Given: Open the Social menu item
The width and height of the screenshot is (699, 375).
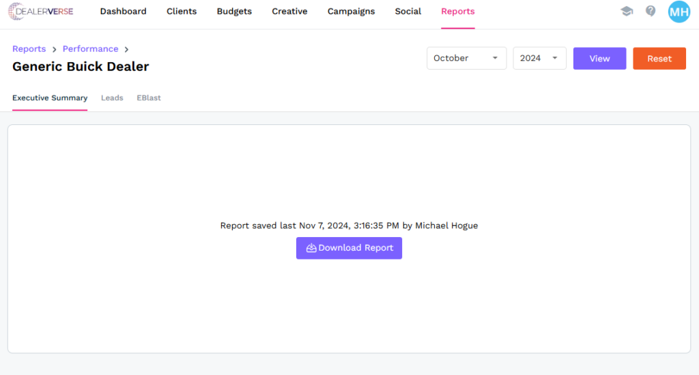Looking at the screenshot, I should click(x=408, y=12).
